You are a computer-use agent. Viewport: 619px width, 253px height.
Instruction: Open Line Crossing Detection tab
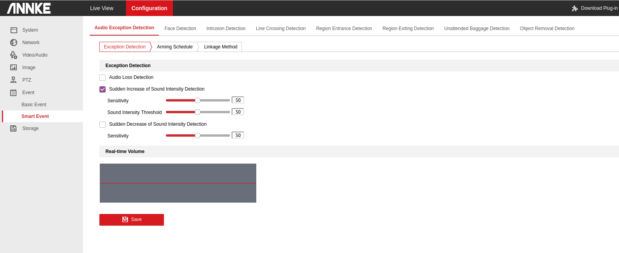coord(281,29)
